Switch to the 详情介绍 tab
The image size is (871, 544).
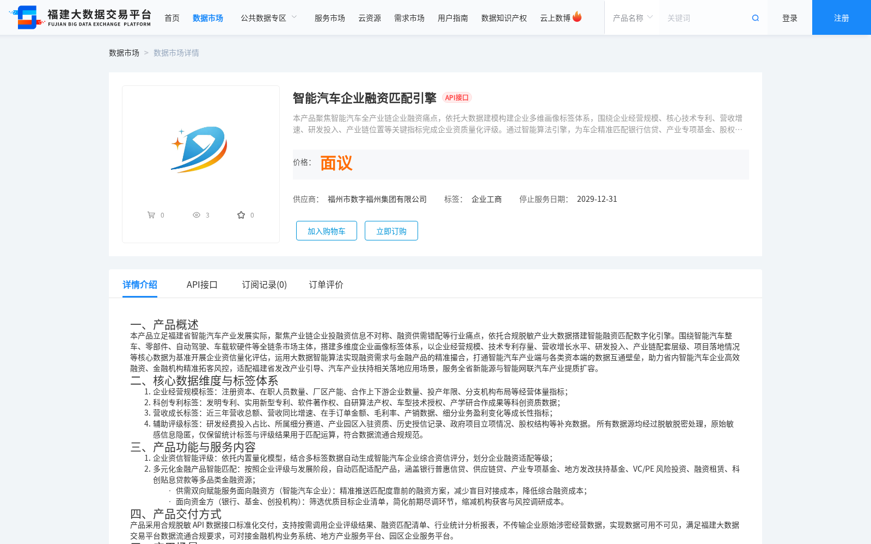coord(140,285)
